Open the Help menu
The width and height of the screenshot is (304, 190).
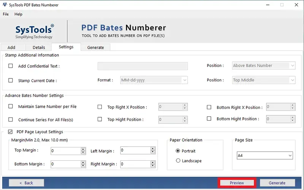coord(18,14)
